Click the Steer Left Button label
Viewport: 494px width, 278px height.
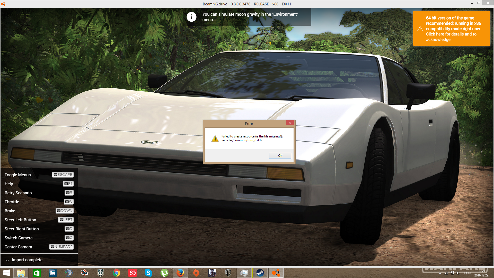pos(20,220)
